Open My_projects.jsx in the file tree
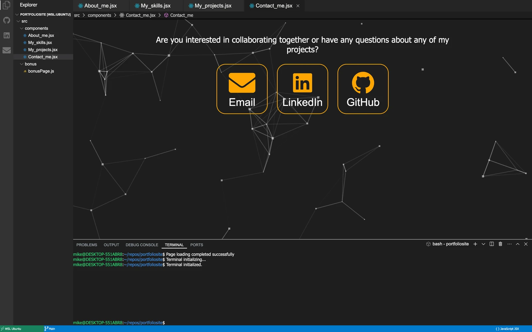Image resolution: width=532 pixels, height=332 pixels. [43, 50]
